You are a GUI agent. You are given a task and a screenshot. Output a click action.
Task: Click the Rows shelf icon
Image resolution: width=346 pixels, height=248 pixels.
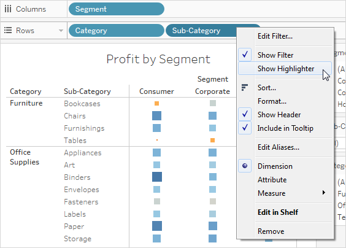tap(8, 30)
